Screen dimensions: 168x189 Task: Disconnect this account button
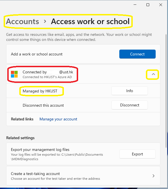pyautogui.click(x=130, y=105)
